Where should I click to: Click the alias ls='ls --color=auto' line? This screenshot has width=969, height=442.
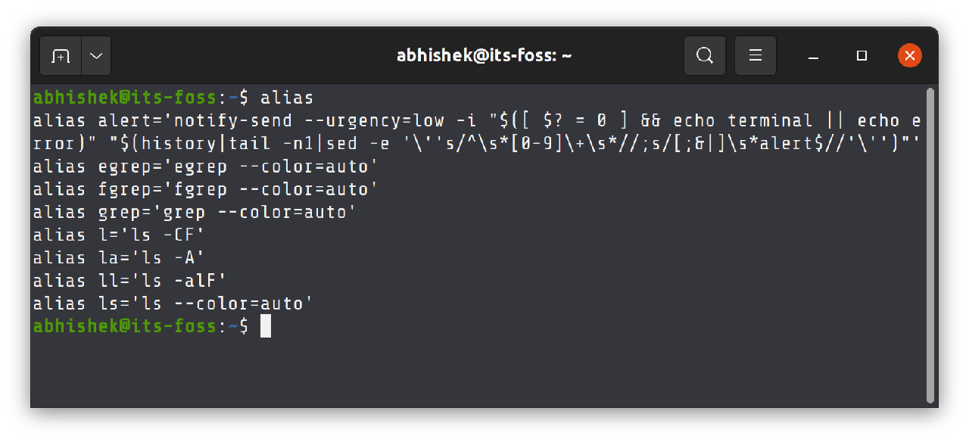tap(173, 303)
